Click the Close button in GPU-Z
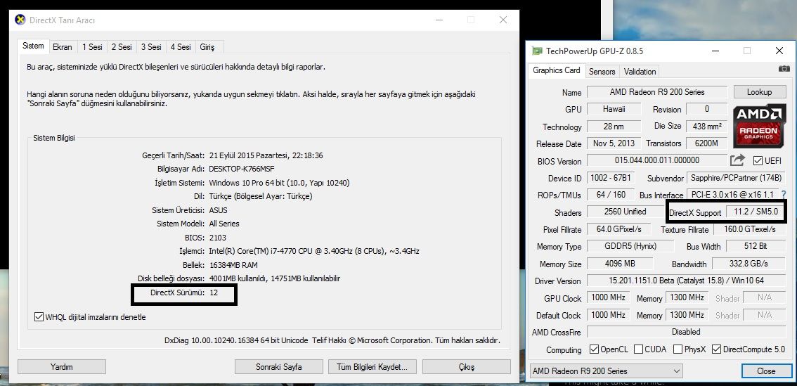797x386 pixels. click(766, 371)
